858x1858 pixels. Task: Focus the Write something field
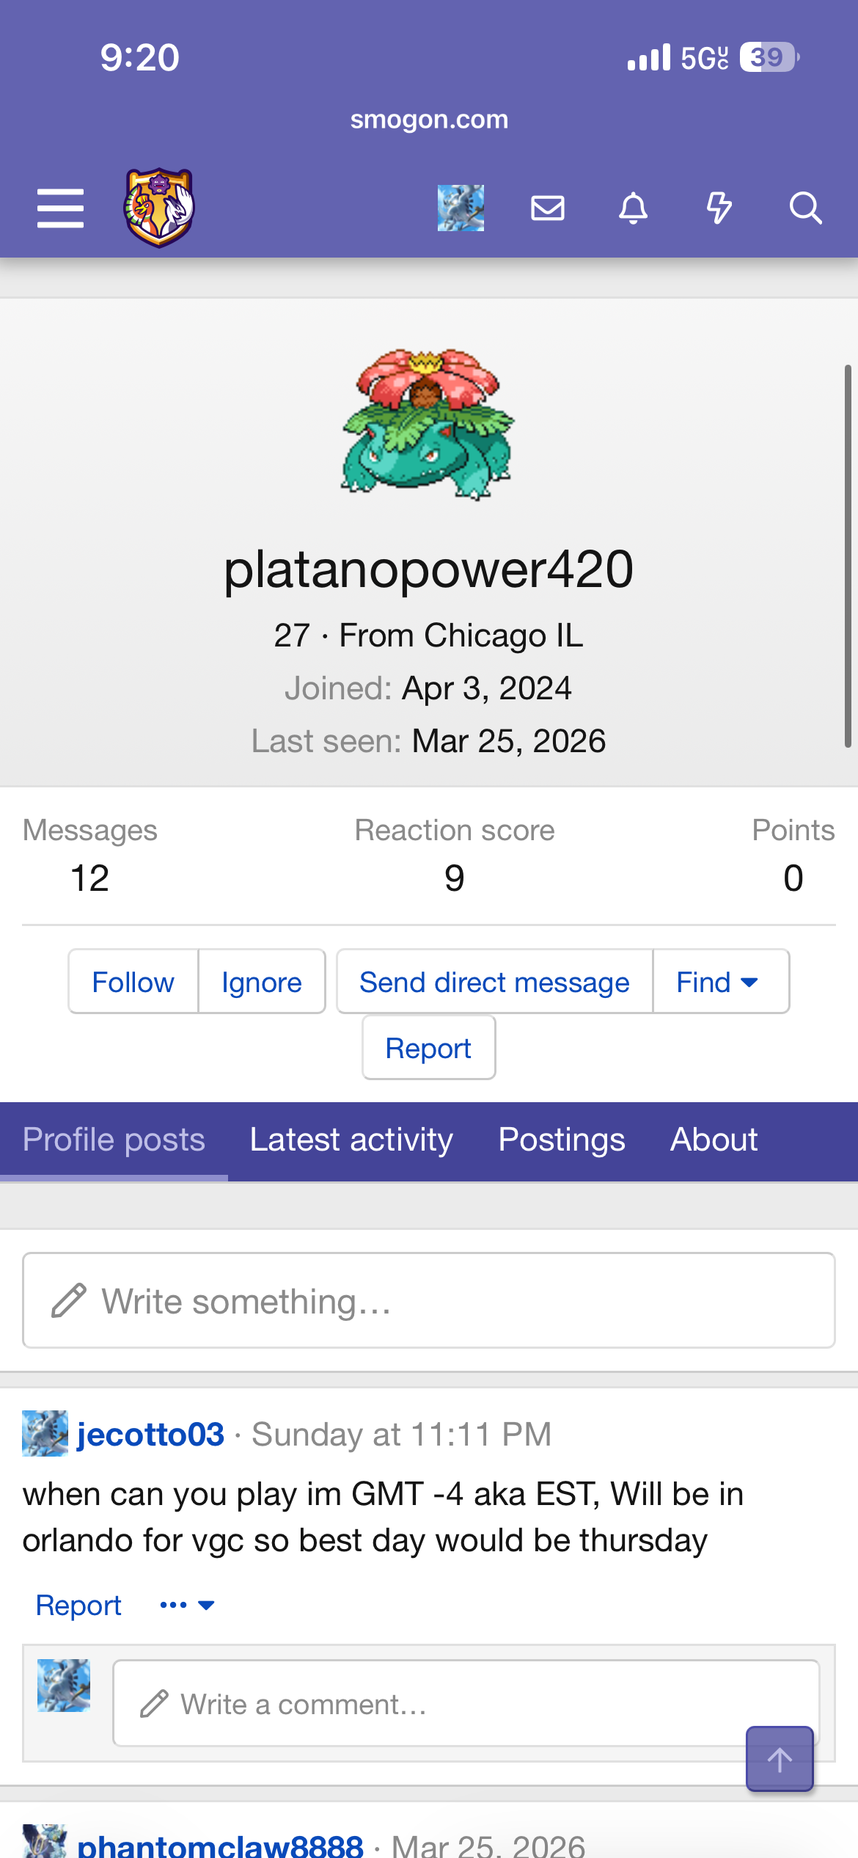click(429, 1301)
